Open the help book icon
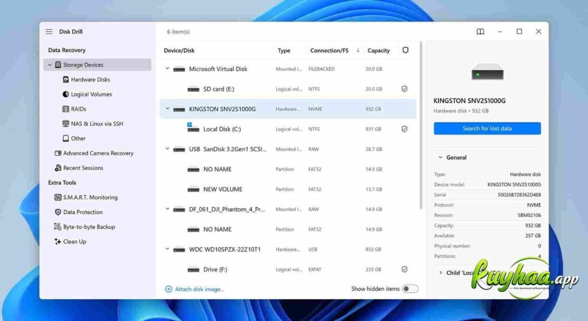 [x=481, y=32]
